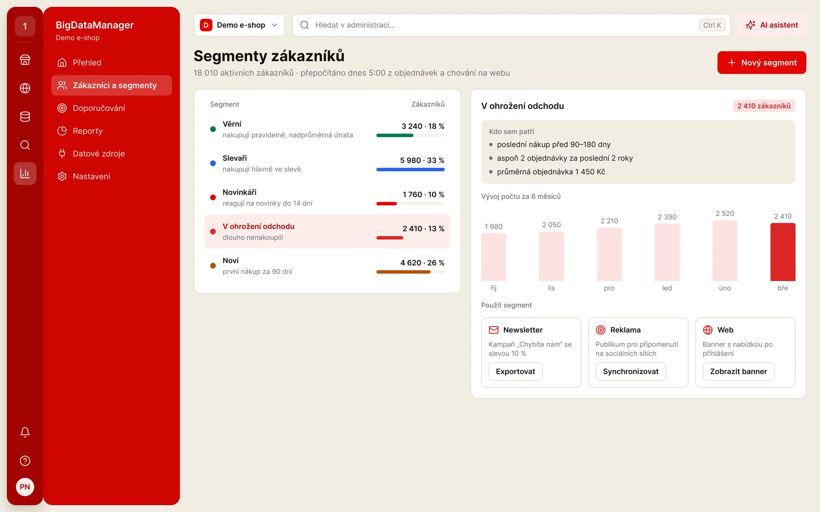Open notifications bell icon
Screen dimensions: 820x512
[25, 432]
